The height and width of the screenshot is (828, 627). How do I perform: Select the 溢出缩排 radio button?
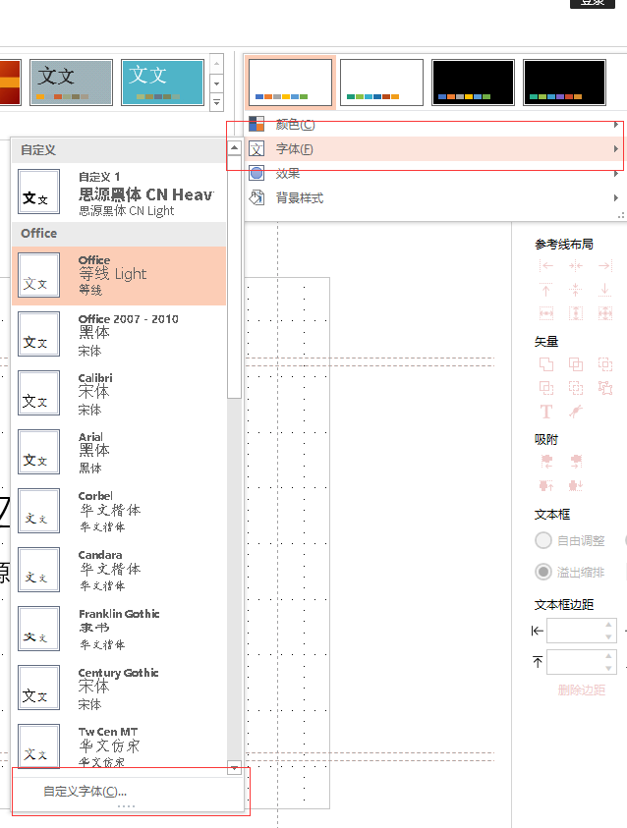pyautogui.click(x=543, y=572)
